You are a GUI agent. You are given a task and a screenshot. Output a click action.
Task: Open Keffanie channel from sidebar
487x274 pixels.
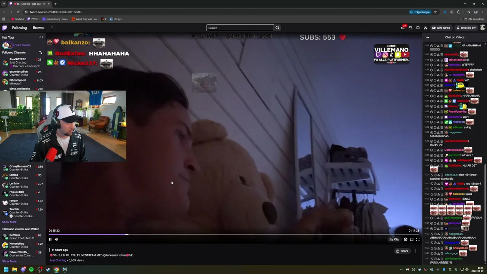(x=23, y=237)
